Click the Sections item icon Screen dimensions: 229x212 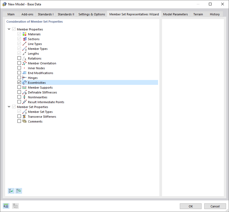[x=24, y=39]
